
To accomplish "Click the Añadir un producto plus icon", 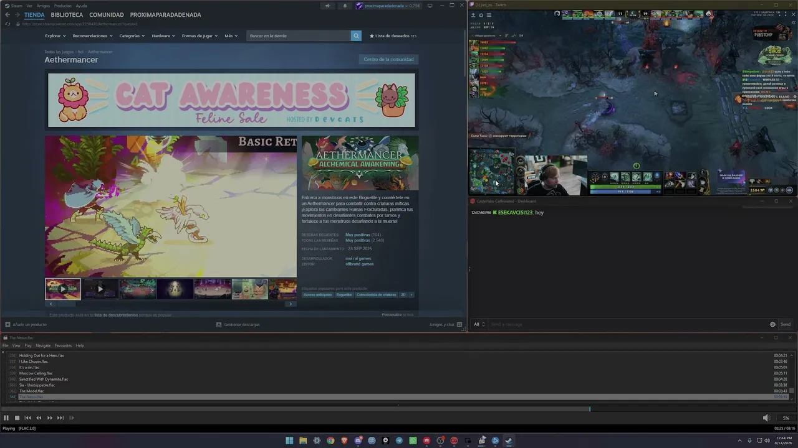I will (7, 324).
